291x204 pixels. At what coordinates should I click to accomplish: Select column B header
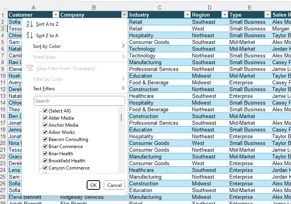tap(94, 8)
